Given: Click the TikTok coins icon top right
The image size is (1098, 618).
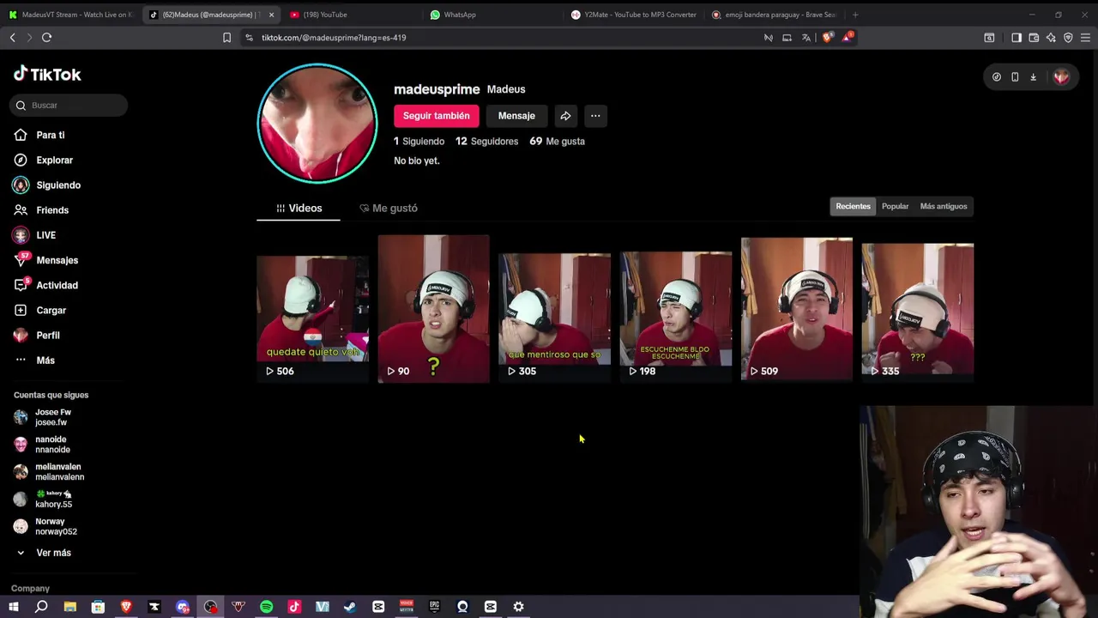Looking at the screenshot, I should click(996, 76).
